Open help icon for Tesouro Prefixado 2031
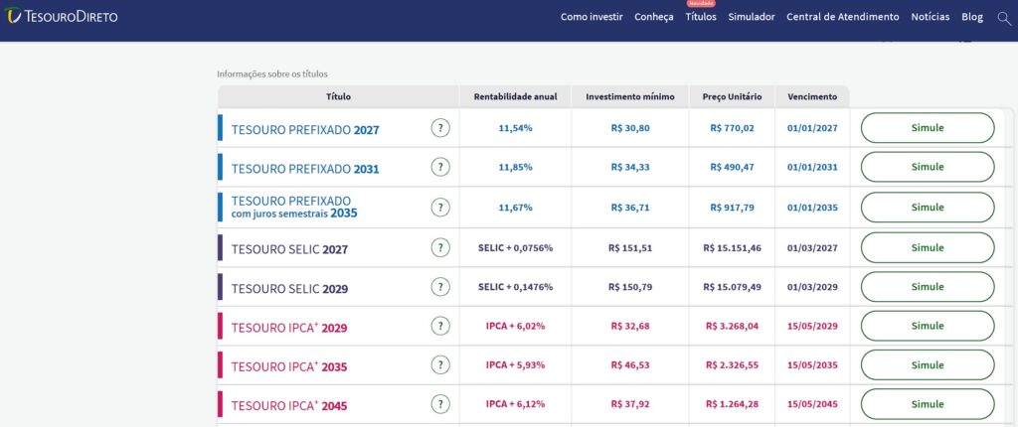Image resolution: width=1018 pixels, height=427 pixels. click(x=440, y=168)
